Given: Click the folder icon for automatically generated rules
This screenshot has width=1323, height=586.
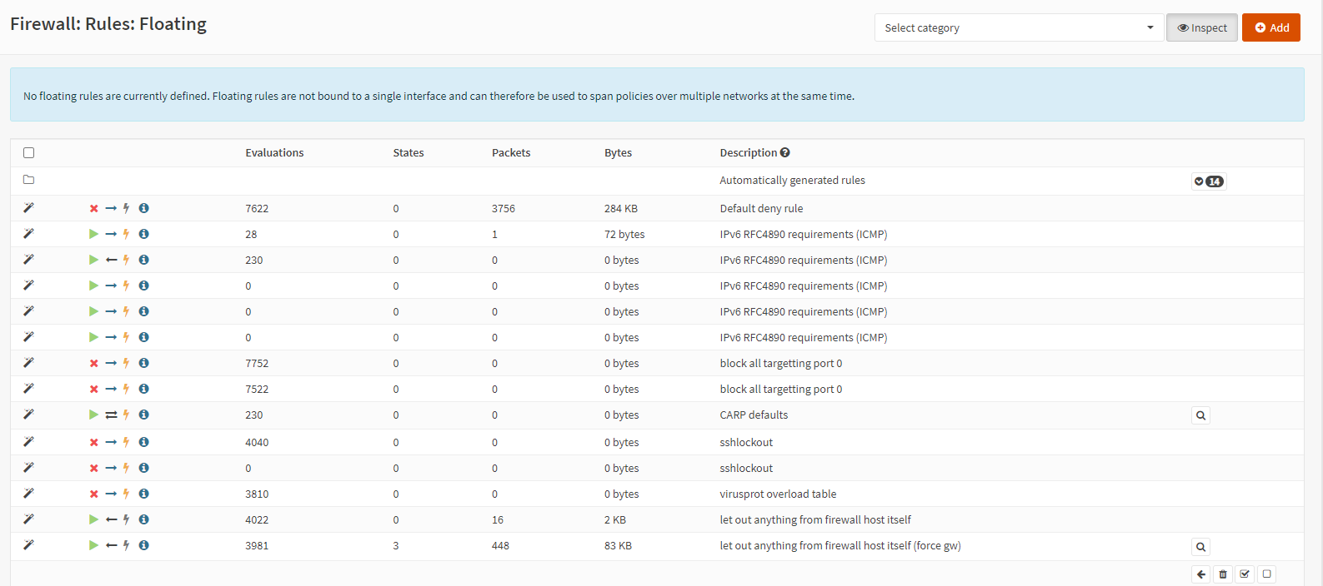Looking at the screenshot, I should click(28, 180).
